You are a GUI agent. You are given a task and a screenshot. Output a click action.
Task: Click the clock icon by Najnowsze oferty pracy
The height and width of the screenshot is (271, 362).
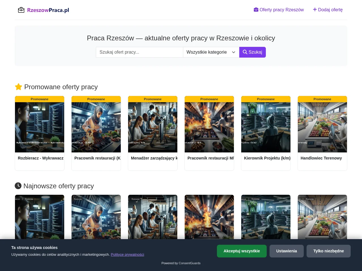coord(18,186)
